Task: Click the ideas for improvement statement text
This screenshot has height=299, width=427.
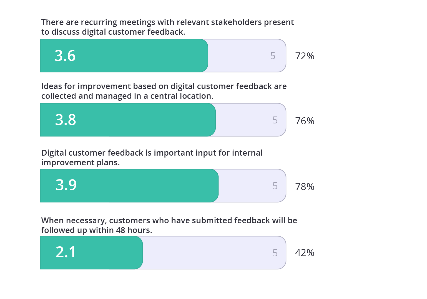Action: point(164,91)
